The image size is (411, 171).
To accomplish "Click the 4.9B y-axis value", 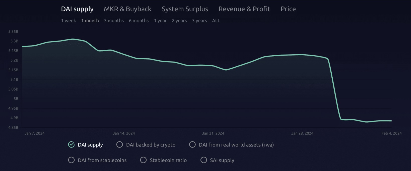I will [14, 118].
